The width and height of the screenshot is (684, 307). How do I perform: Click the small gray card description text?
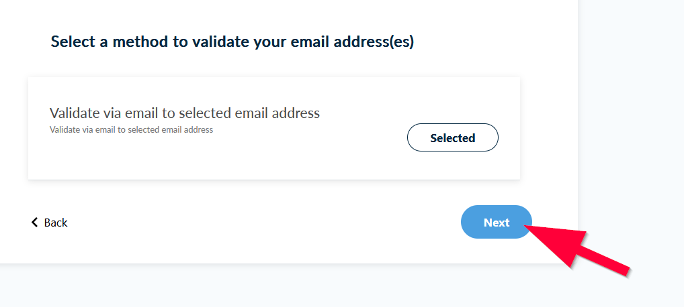tap(131, 130)
